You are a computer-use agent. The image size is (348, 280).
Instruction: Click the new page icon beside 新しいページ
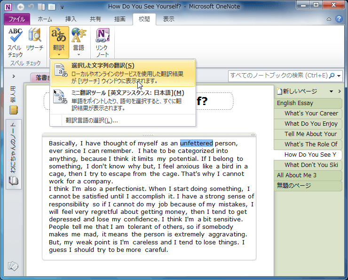pos(279,91)
